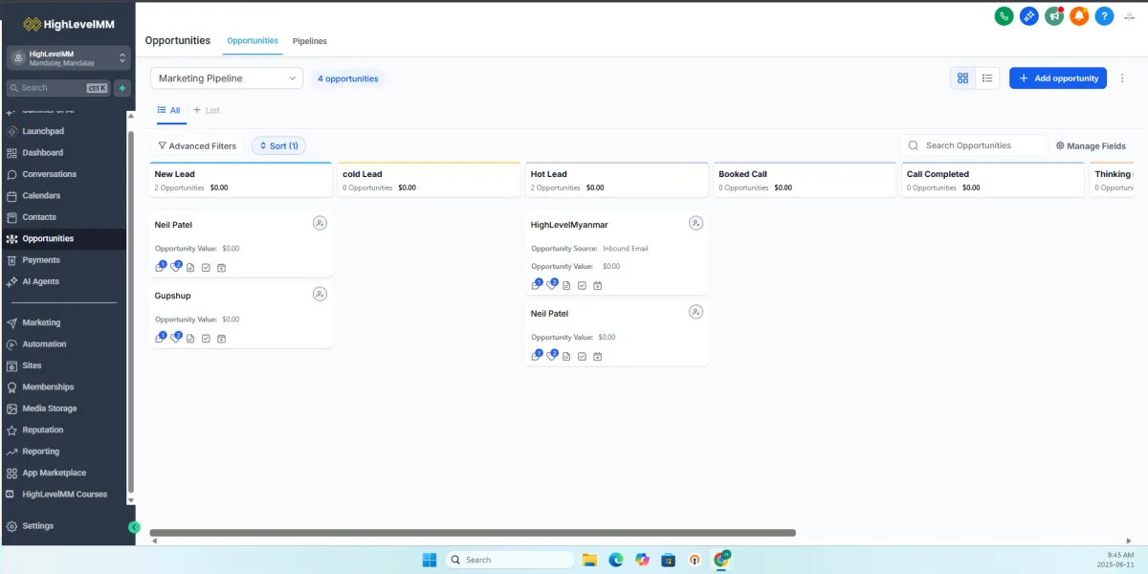
Task: Open File Explorer from the taskbar
Action: tap(590, 560)
